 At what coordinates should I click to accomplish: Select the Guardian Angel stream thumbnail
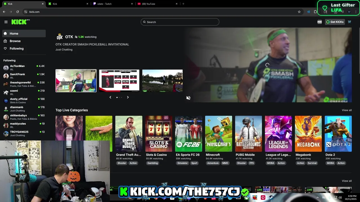119,81
